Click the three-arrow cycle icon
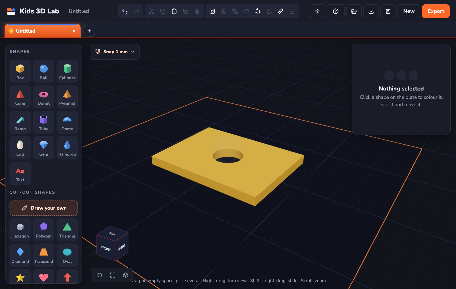Screen dimensions: 456x289 (x=258, y=11)
